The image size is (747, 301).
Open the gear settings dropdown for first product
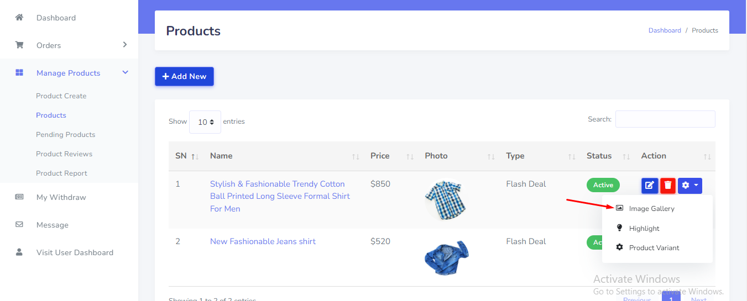coord(689,186)
